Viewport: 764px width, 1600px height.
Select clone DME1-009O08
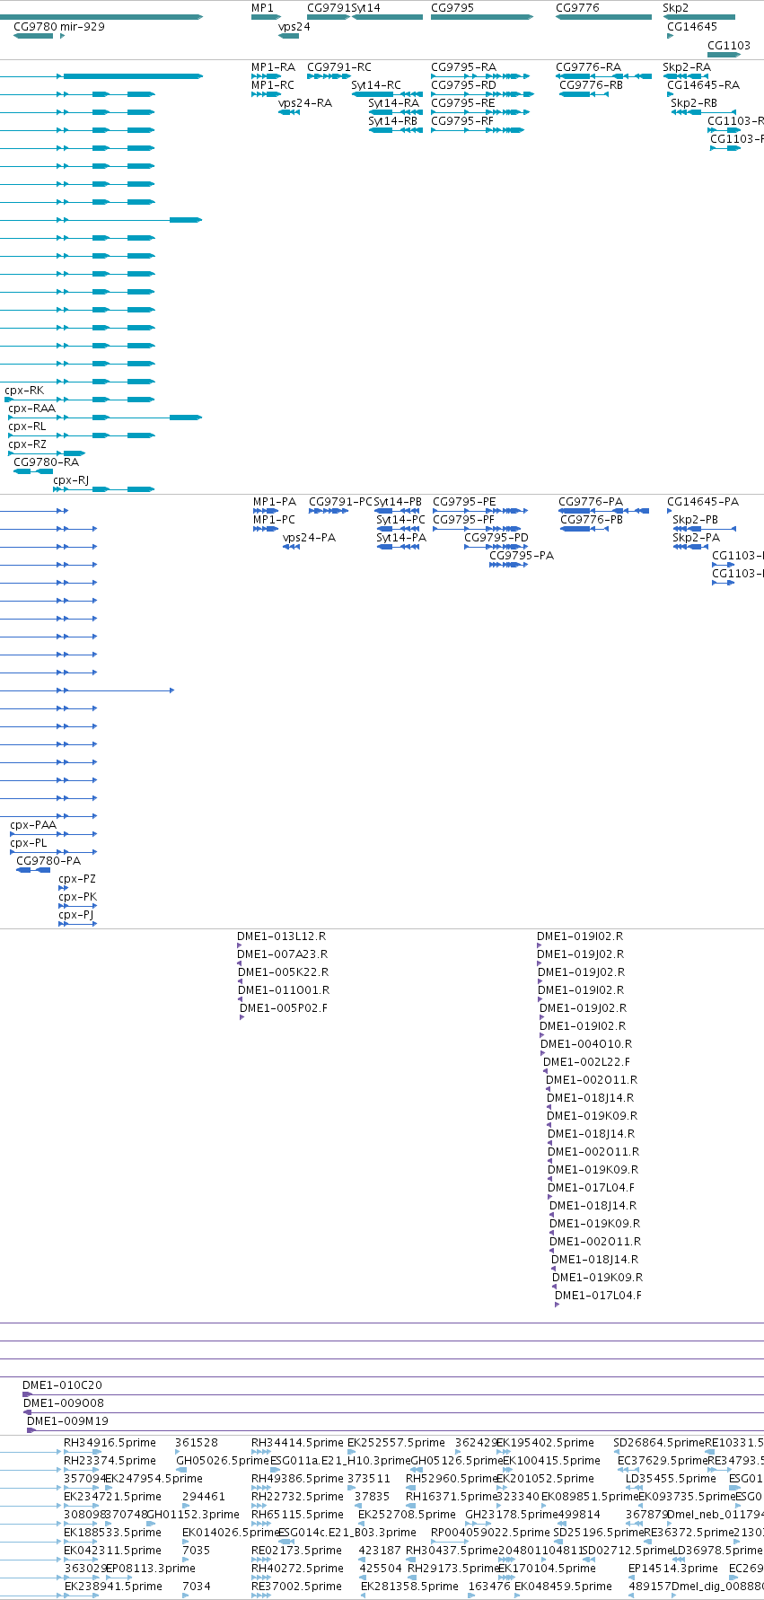coord(64,1403)
